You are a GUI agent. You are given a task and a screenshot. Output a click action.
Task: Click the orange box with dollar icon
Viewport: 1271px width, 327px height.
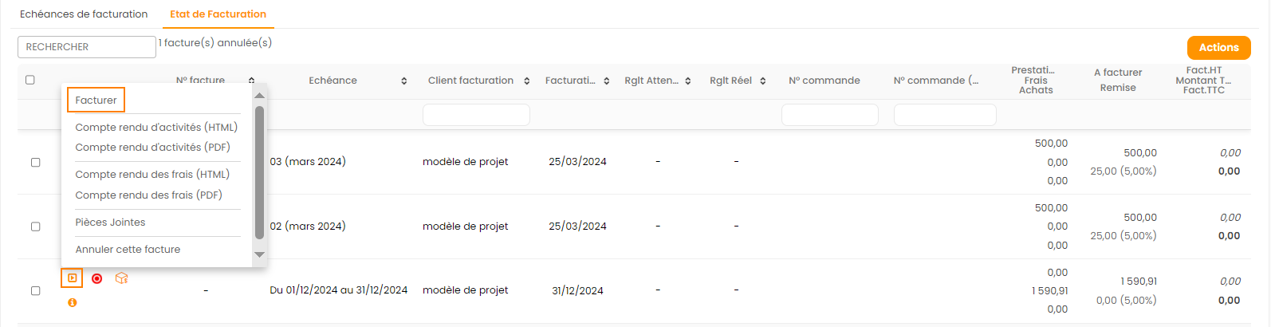121,278
